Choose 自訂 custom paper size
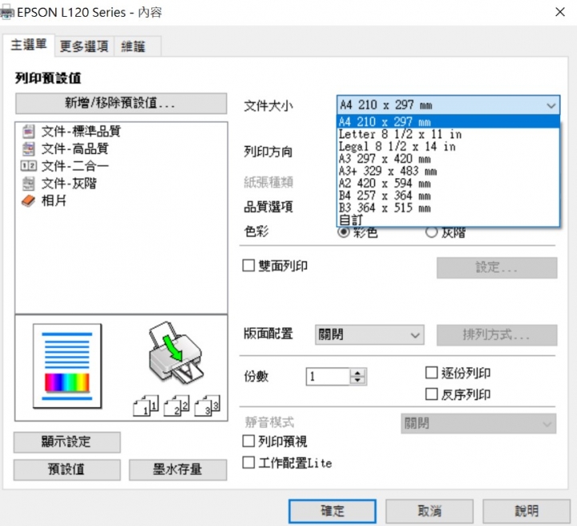 point(448,221)
